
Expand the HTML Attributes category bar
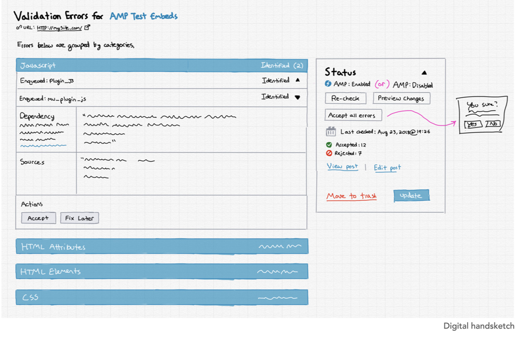pyautogui.click(x=162, y=246)
